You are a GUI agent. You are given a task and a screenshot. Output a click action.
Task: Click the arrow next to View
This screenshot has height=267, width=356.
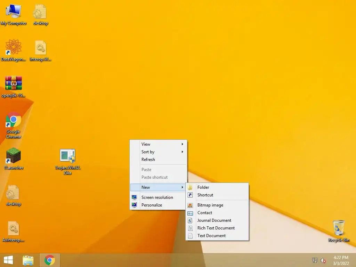[x=182, y=144]
